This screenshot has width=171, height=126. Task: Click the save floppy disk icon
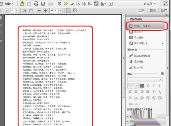click(29, 4)
